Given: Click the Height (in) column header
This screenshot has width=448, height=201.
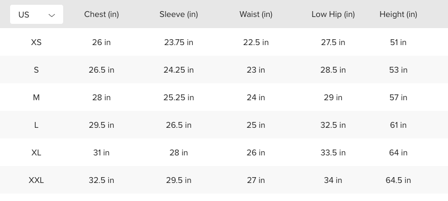Looking at the screenshot, I should tap(398, 14).
